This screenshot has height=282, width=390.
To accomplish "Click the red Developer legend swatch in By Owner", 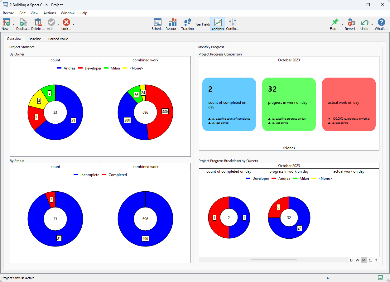I will pos(80,68).
